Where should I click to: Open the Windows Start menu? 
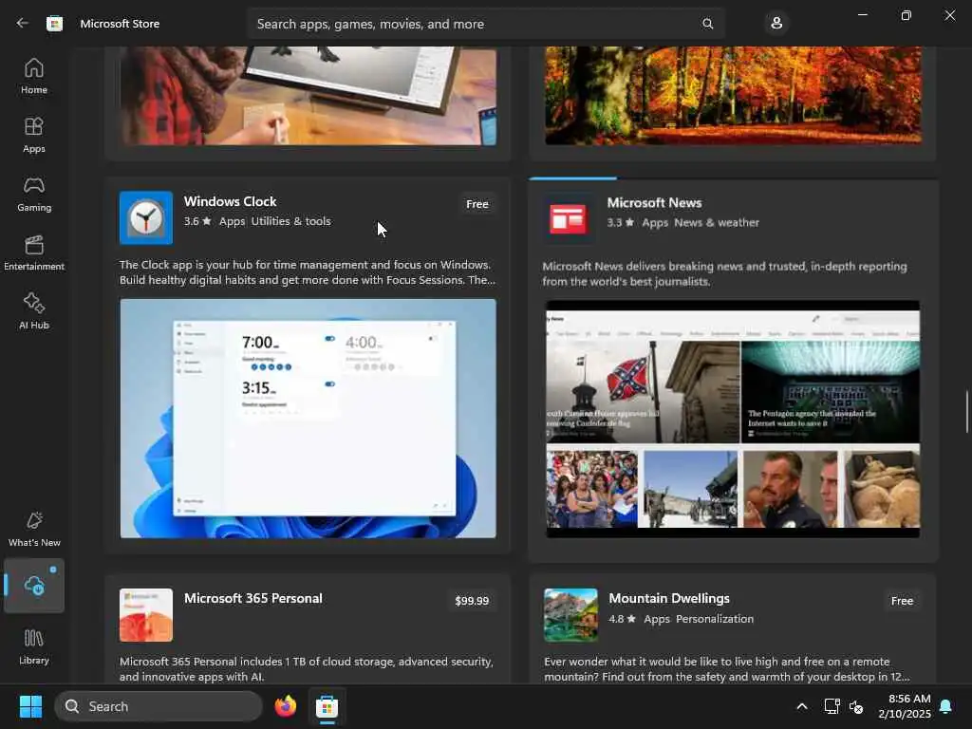[x=30, y=706]
